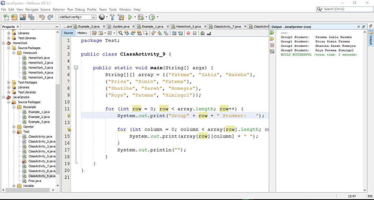Open the File menu
374x200 pixels.
coord(4,10)
